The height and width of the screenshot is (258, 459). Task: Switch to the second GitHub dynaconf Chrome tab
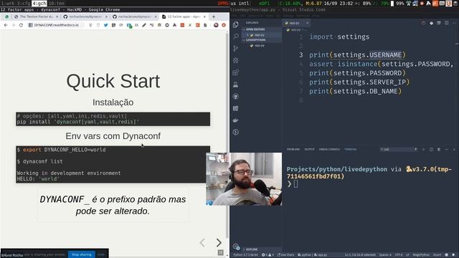tap(135, 16)
